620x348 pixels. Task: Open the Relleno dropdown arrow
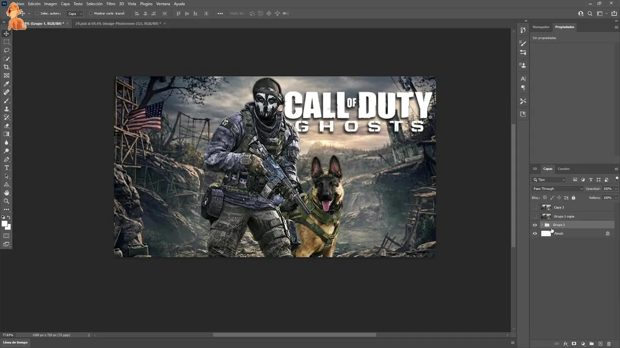tap(616, 198)
